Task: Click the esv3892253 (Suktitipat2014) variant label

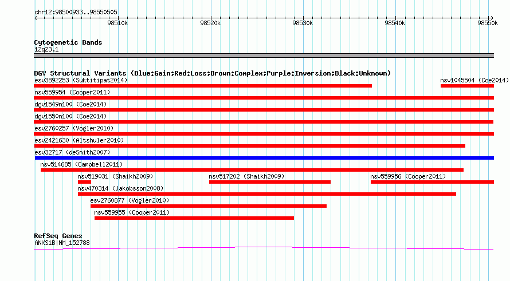Action: [81, 80]
